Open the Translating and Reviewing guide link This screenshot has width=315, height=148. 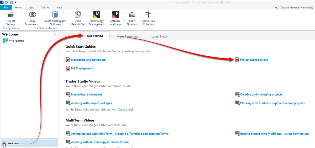88,60
